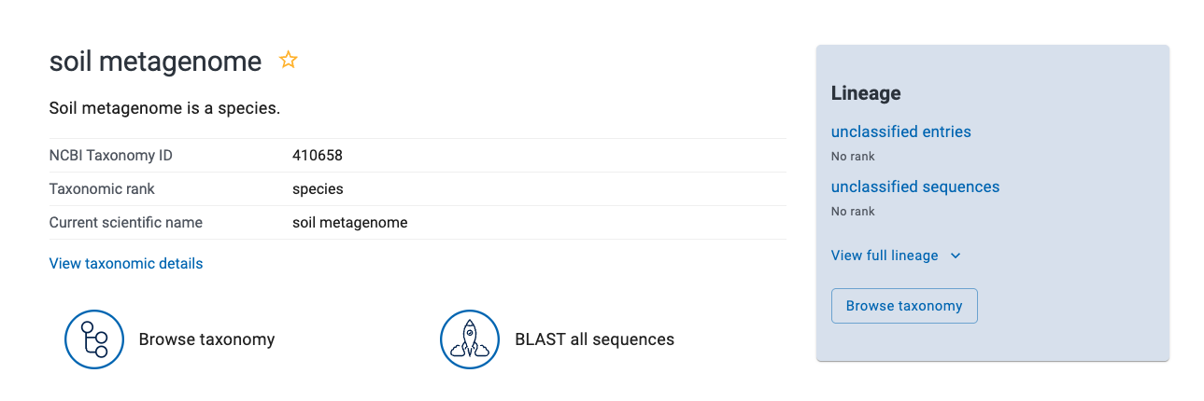This screenshot has height=401, width=1204.
Task: Click the Browse taxonomy tree icon
Action: pos(94,339)
